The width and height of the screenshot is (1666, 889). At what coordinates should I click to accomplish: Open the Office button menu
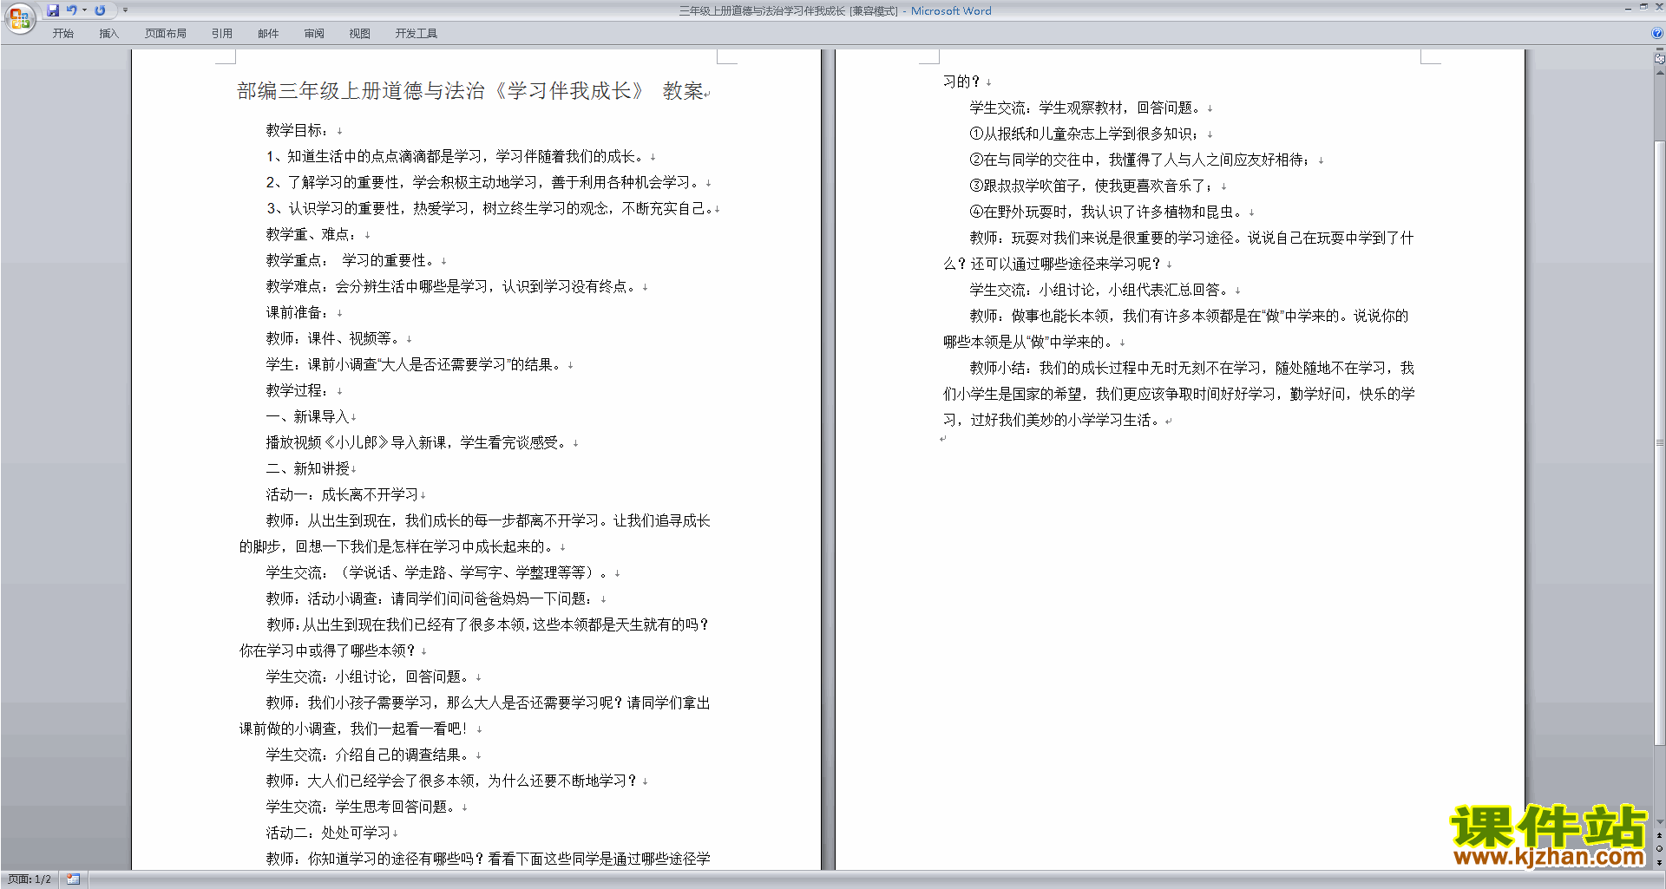[x=19, y=17]
